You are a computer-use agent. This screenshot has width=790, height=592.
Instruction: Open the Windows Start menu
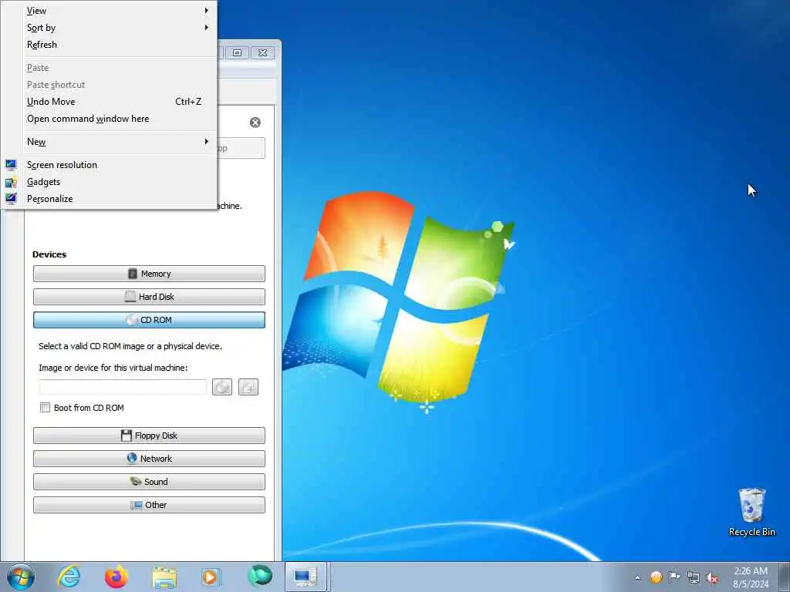(x=21, y=577)
